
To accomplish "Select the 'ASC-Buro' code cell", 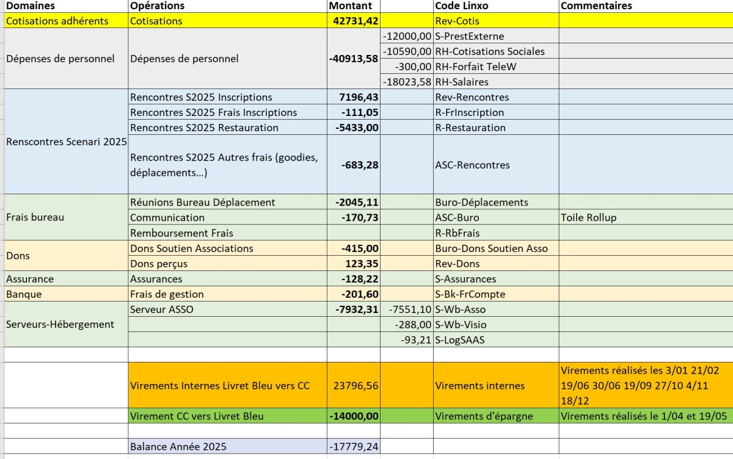I will tap(495, 217).
